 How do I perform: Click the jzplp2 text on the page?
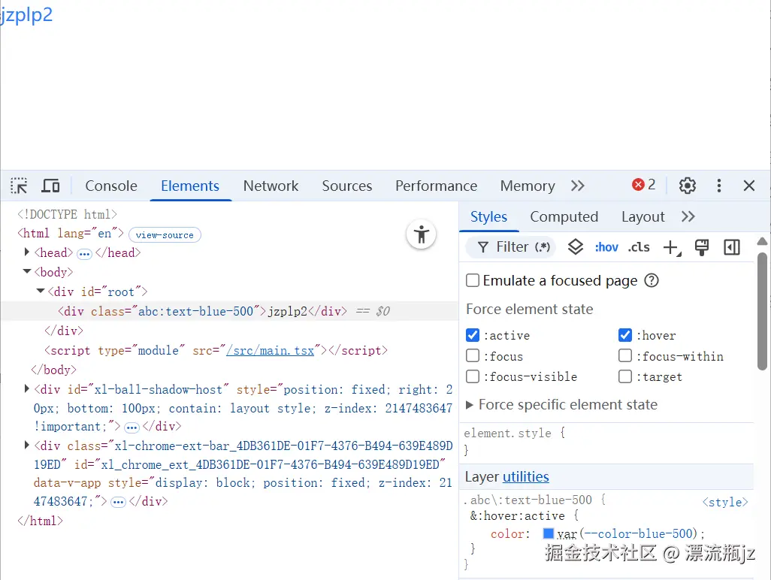coord(26,15)
